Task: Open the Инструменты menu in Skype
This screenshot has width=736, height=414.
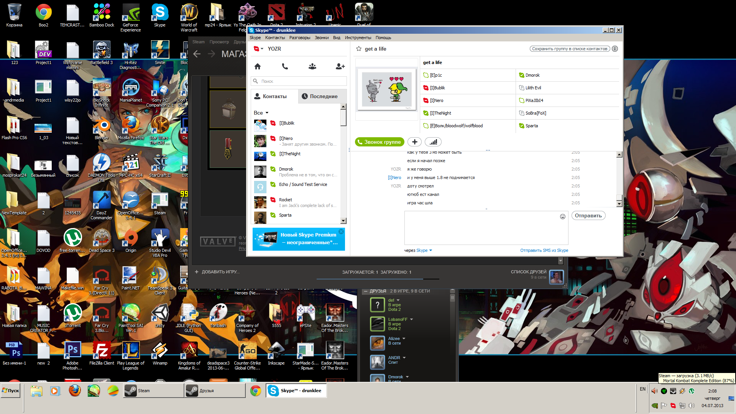Action: (358, 38)
